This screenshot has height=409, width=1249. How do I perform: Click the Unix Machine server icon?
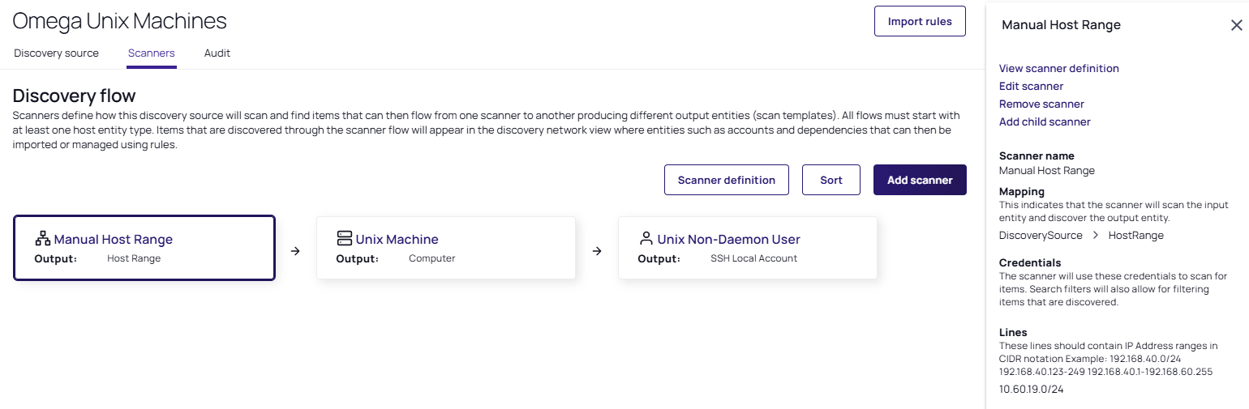pos(345,239)
